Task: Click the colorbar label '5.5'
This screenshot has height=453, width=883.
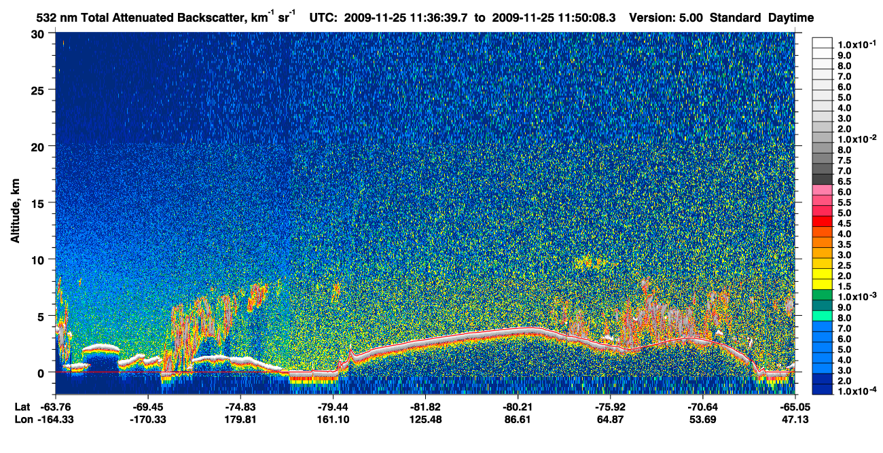Action: click(x=845, y=202)
